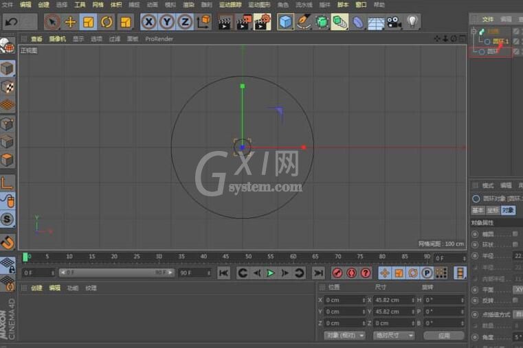This screenshot has width=523, height=348.
Task: Select Points mode cube icon
Action: (8, 124)
